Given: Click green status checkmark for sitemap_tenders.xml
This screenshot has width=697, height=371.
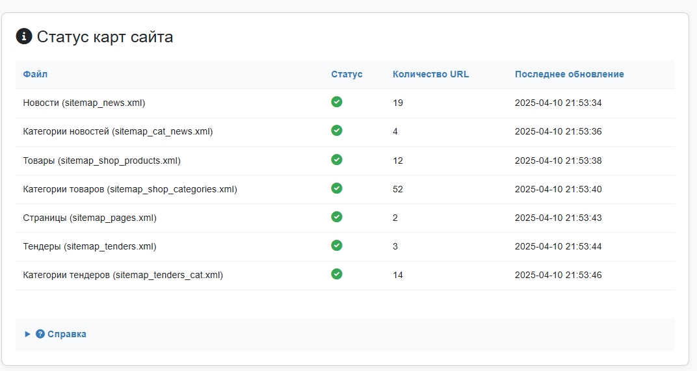Looking at the screenshot, I should (336, 246).
